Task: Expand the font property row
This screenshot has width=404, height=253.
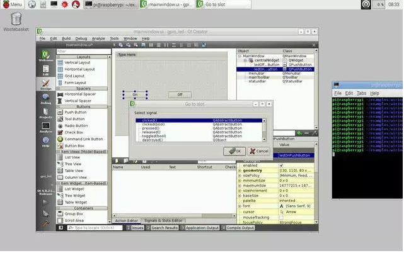Action: (x=240, y=206)
